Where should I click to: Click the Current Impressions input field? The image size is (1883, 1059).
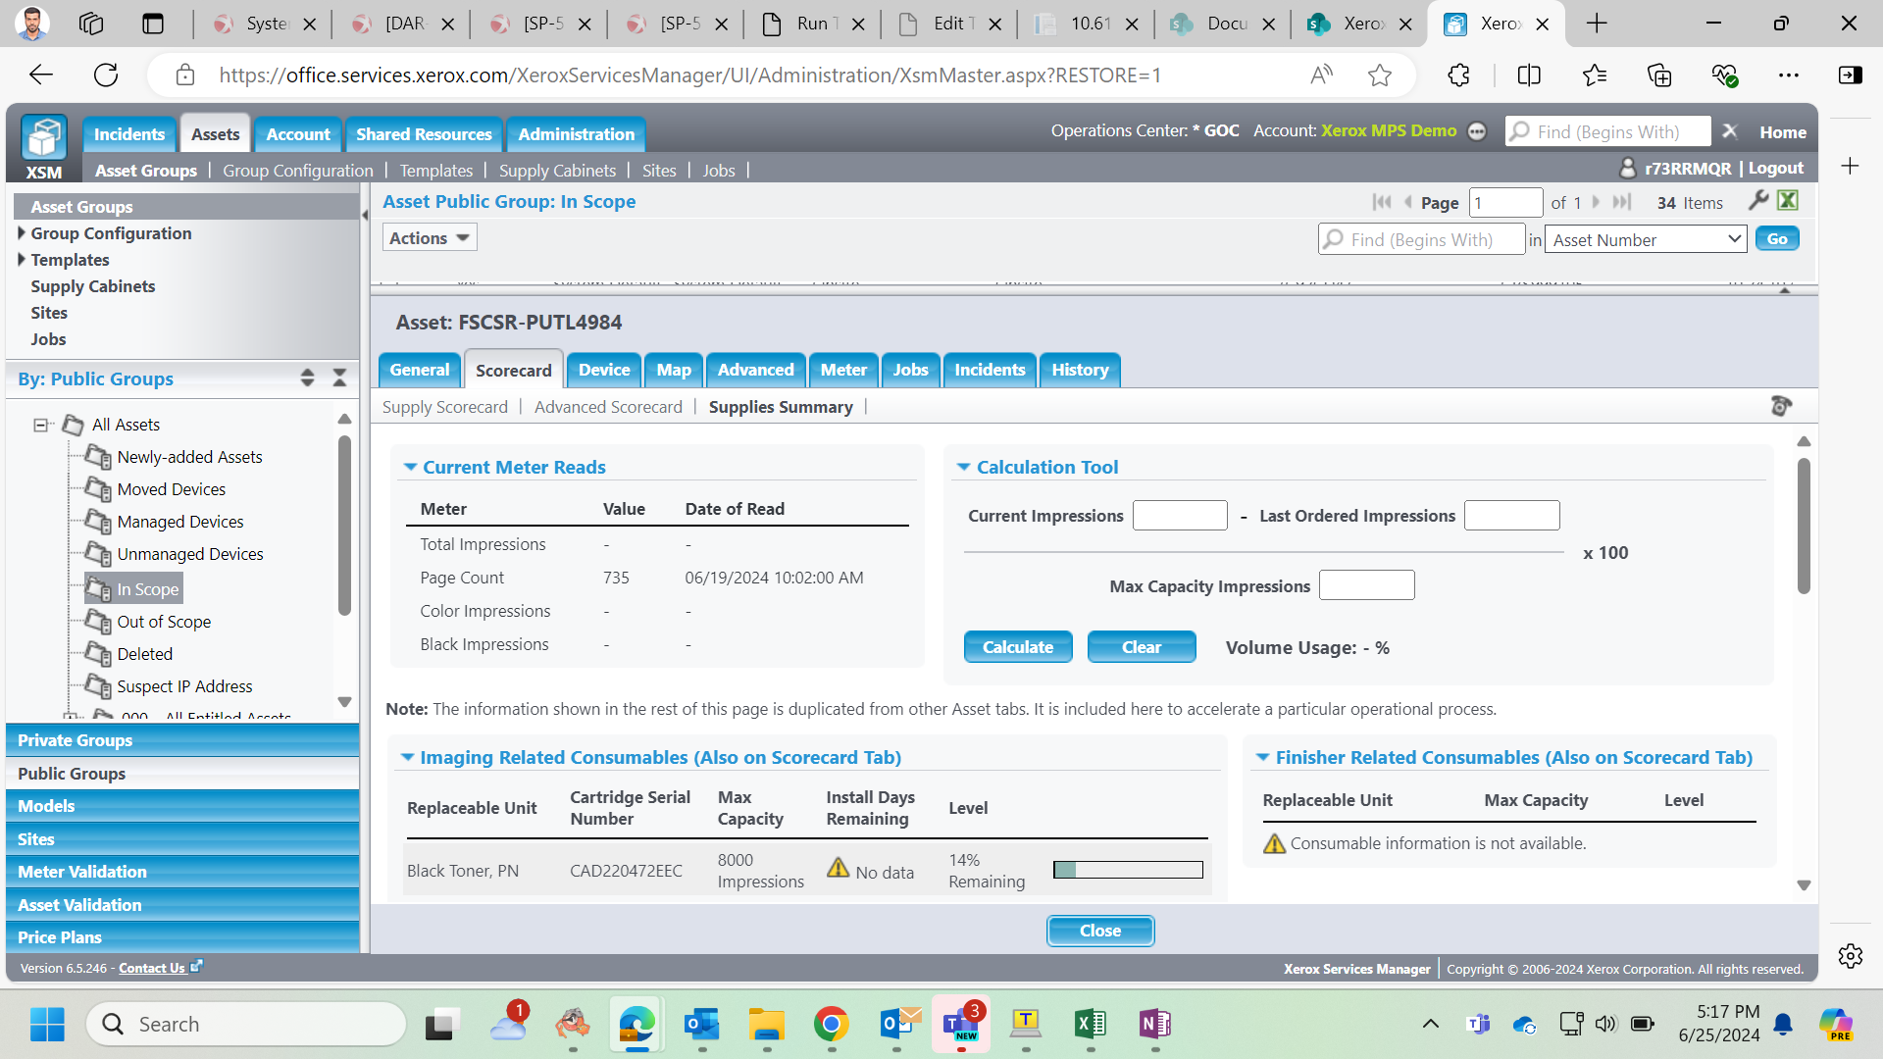pos(1179,516)
